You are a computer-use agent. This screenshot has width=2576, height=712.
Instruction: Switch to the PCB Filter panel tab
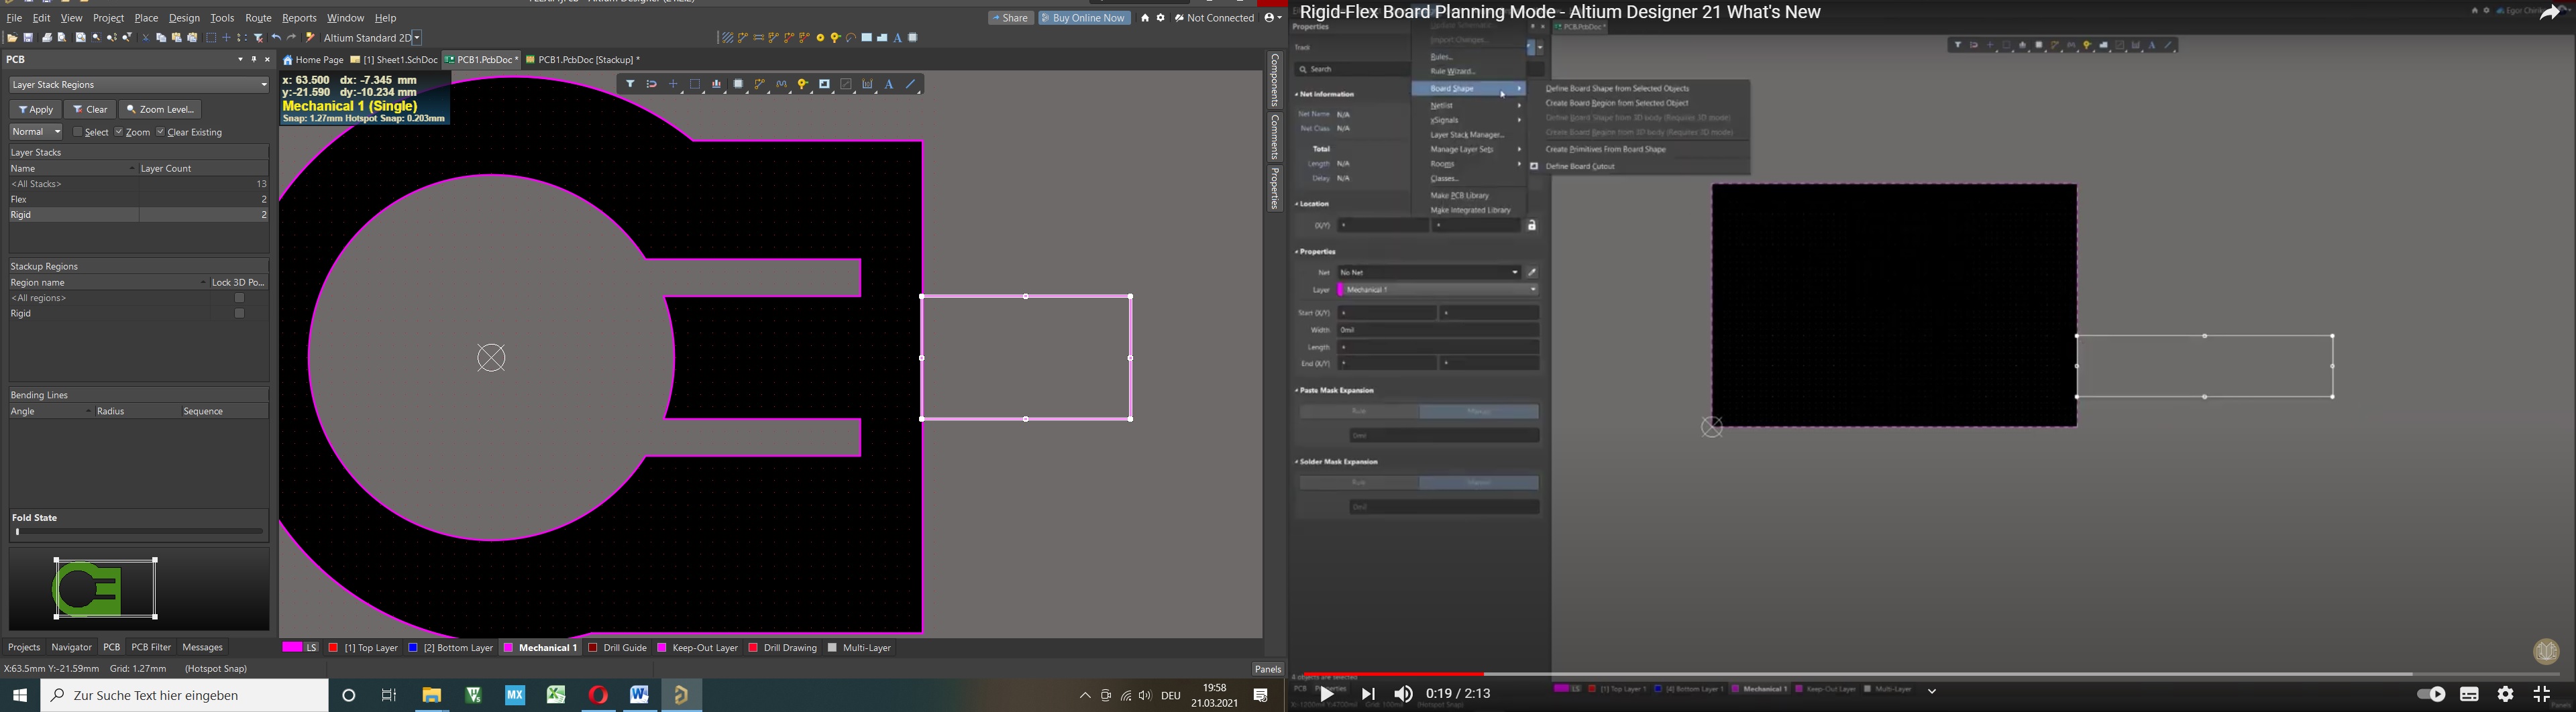[151, 648]
